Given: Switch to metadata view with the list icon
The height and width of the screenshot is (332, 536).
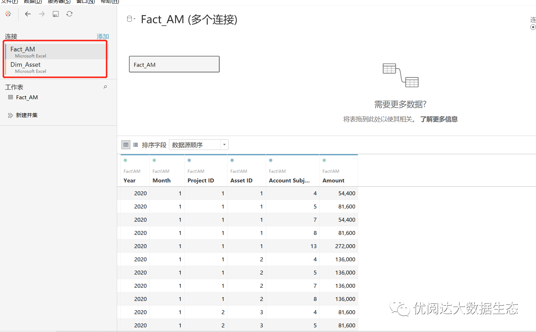Looking at the screenshot, I should click(x=136, y=145).
